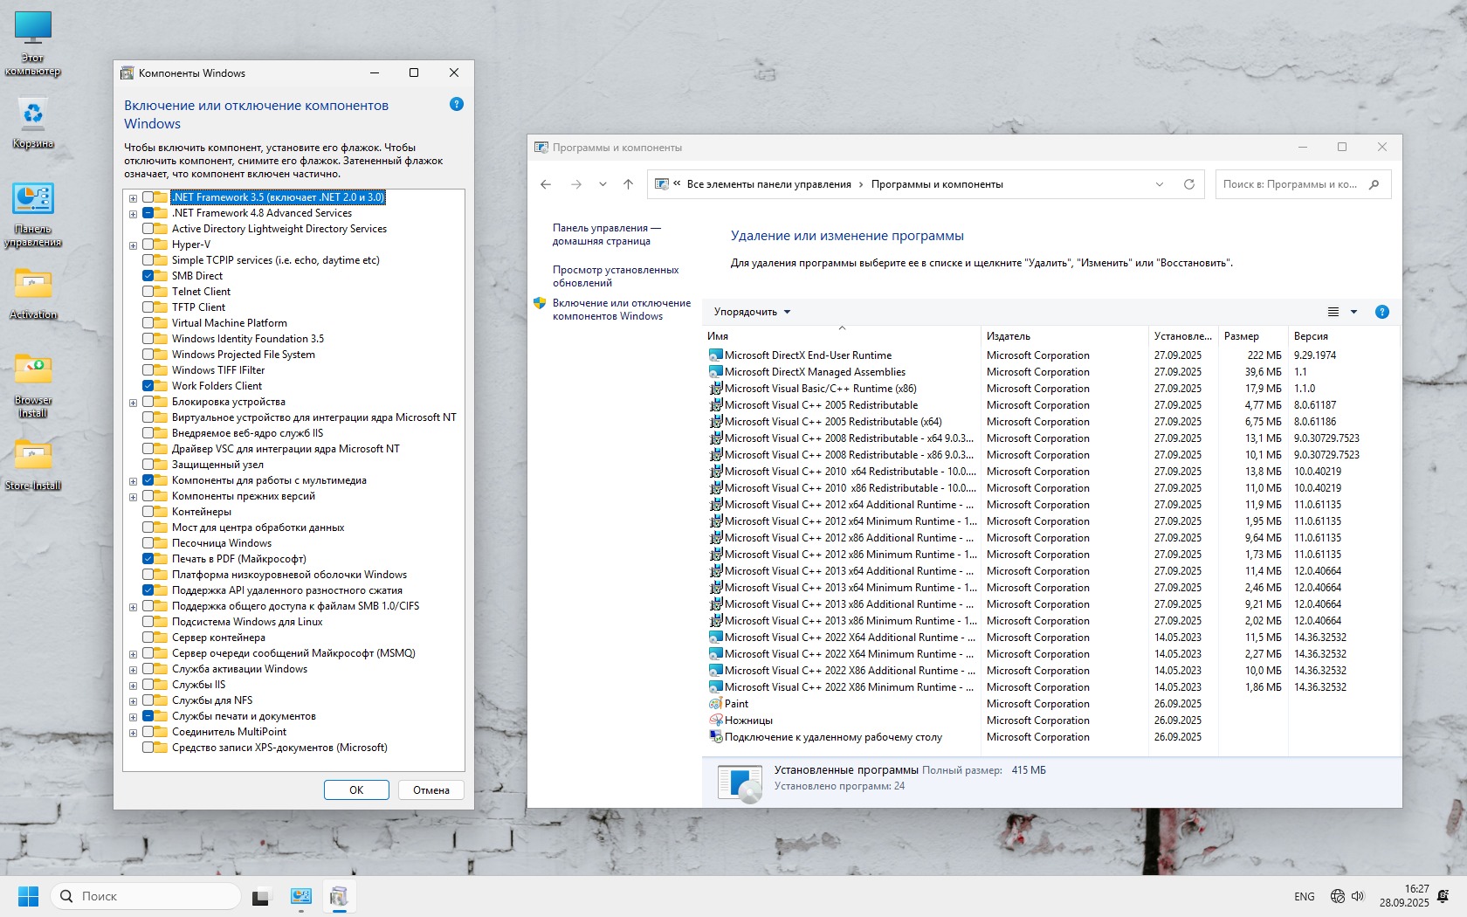Click the back navigation arrow
The image size is (1467, 917).
pos(546,184)
